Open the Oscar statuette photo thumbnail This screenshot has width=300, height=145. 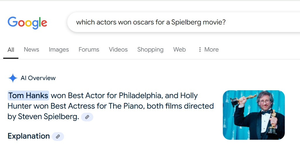(254, 115)
